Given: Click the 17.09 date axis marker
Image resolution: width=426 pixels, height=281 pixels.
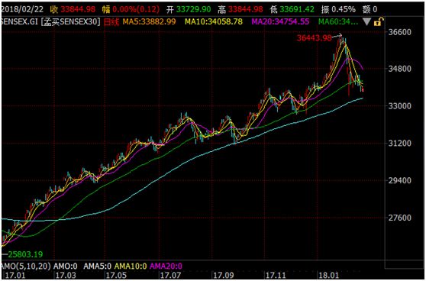Looking at the screenshot, I should 224,276.
